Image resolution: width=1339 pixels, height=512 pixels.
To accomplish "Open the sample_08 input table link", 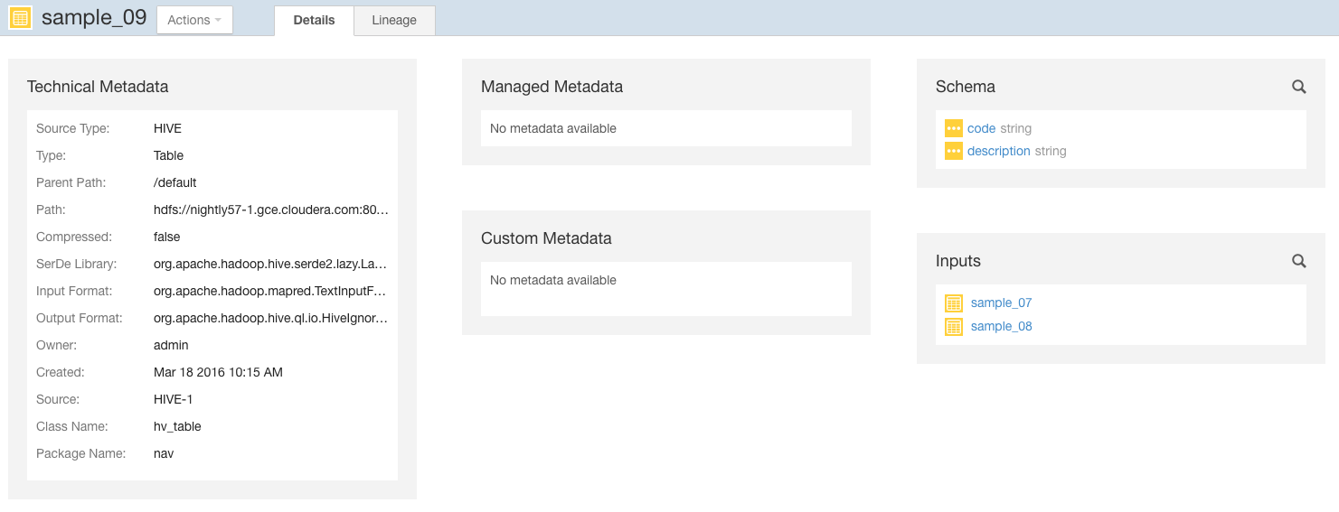I will [1001, 326].
